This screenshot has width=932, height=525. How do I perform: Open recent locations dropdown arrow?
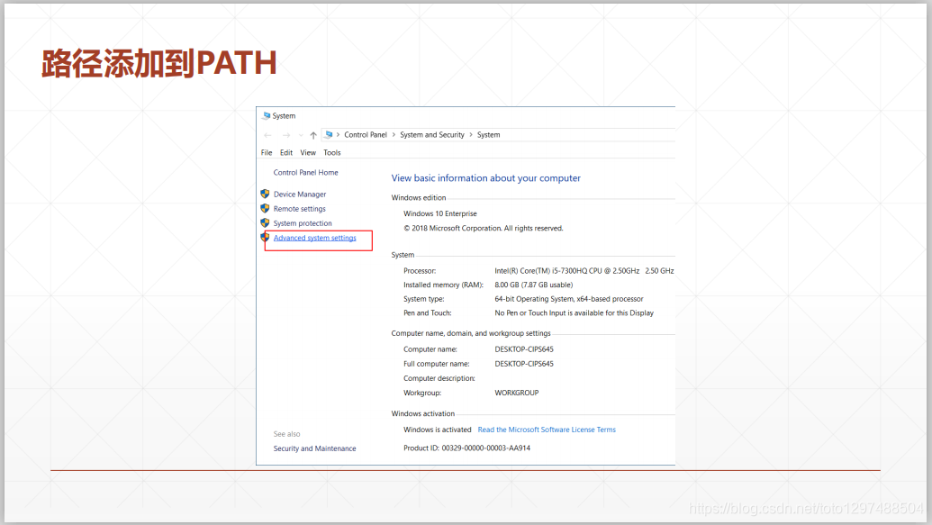pyautogui.click(x=301, y=136)
